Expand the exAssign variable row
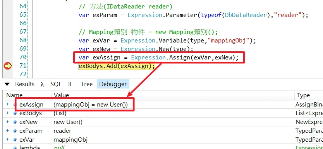Image resolution: width=323 pixels, height=149 pixels. point(8,104)
